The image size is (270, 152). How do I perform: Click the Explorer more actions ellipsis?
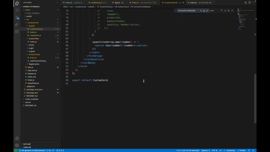pyautogui.click(x=57, y=3)
